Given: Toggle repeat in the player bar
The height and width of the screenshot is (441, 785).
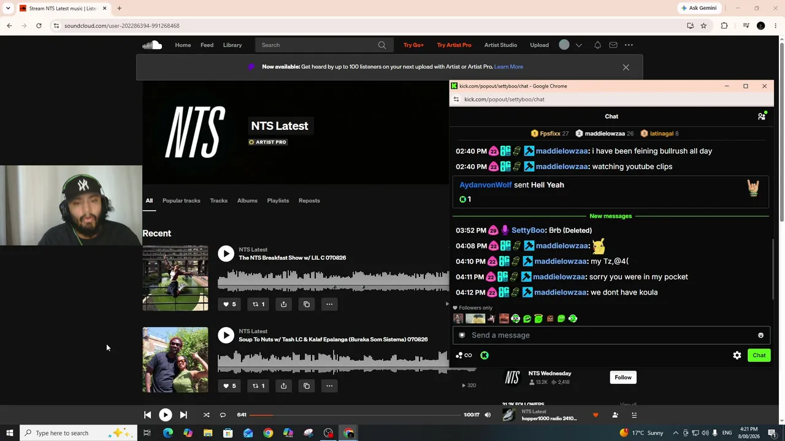Looking at the screenshot, I should coord(223,415).
